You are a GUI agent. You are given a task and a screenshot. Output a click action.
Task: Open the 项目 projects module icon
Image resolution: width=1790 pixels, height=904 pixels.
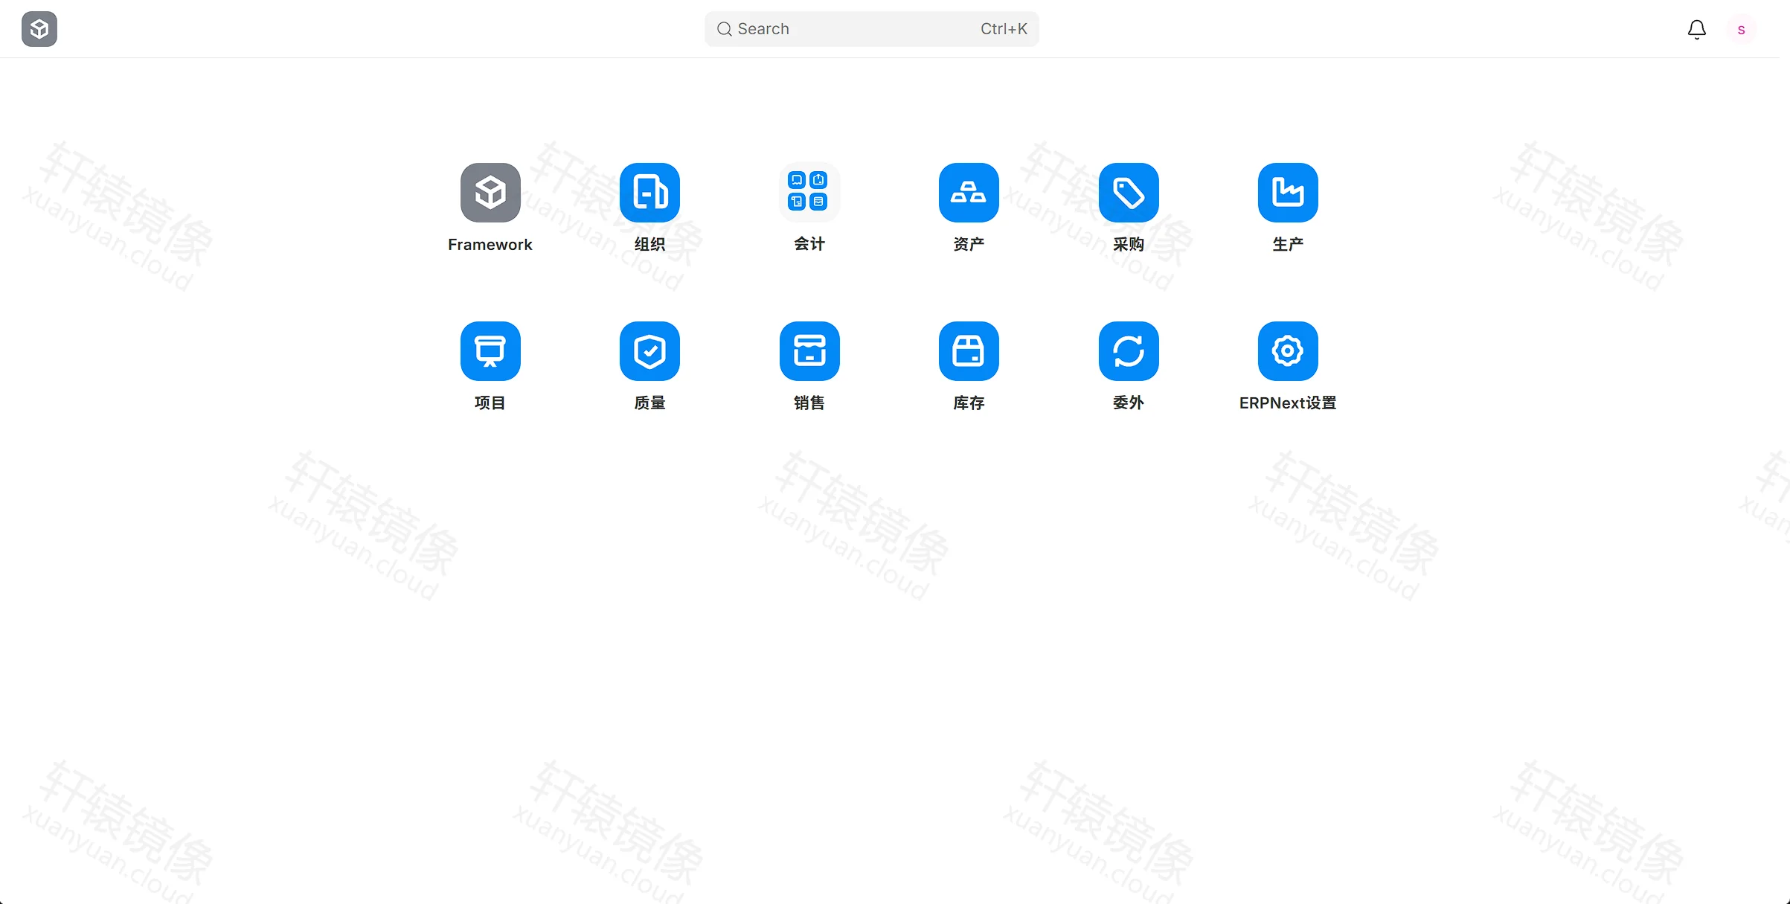pyautogui.click(x=490, y=351)
